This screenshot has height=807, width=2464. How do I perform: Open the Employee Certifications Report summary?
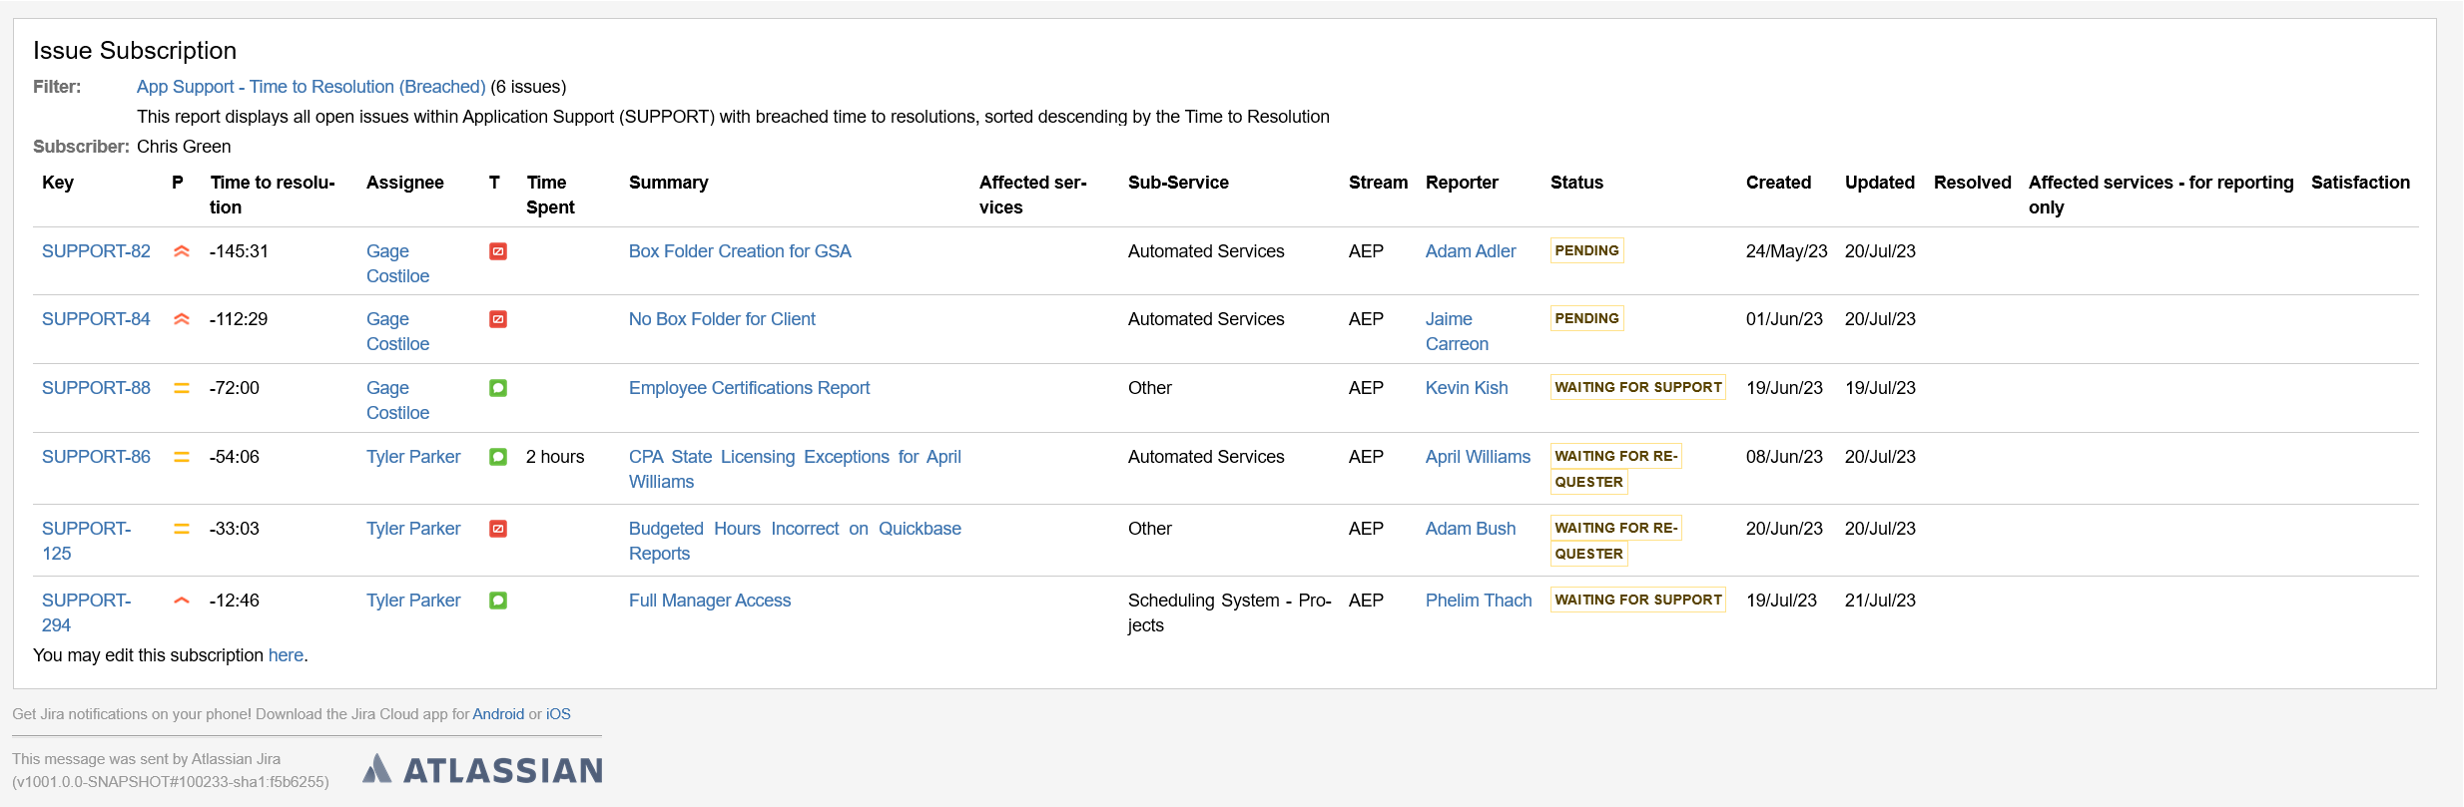click(749, 388)
